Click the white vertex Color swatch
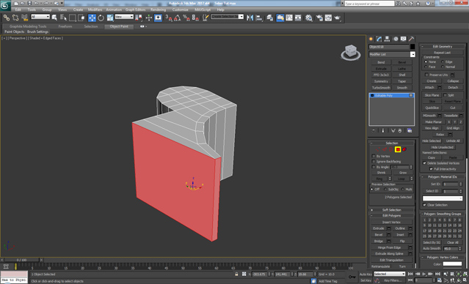This screenshot has height=284, width=469. (x=452, y=264)
